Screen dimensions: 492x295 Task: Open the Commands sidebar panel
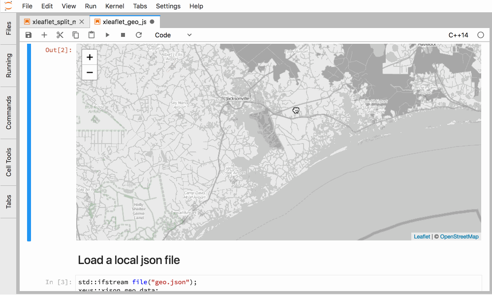(8, 113)
